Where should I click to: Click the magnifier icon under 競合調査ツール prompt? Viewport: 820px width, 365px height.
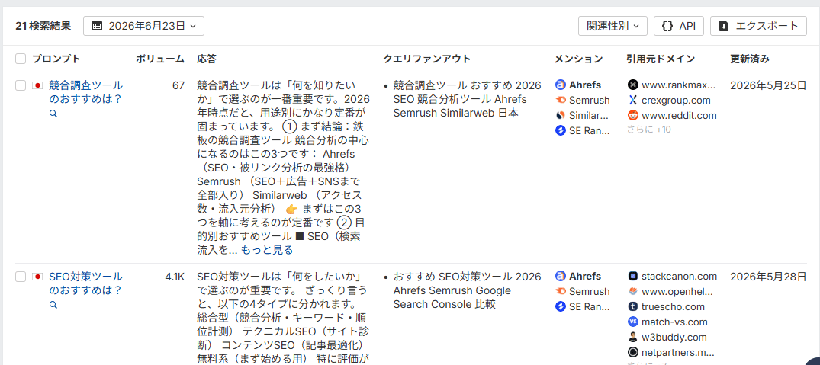[53, 113]
